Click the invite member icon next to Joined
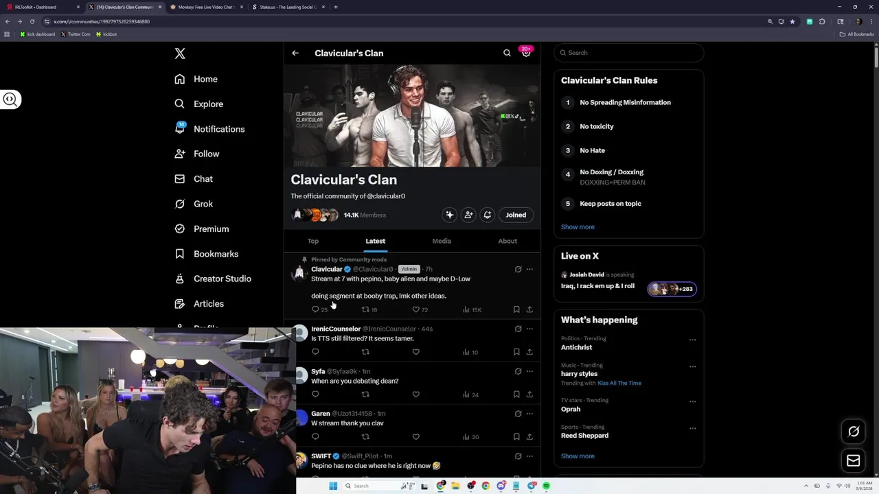This screenshot has width=879, height=494. 468,215
